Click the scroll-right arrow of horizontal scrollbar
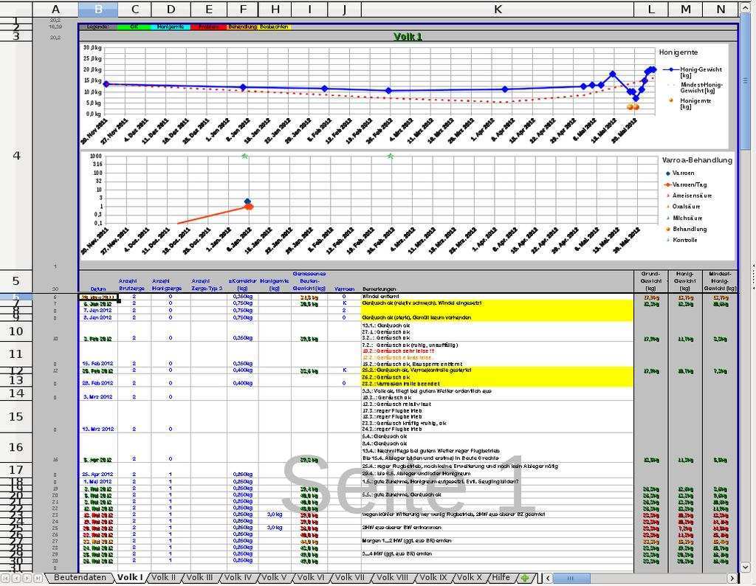The image size is (756, 586). 732,578
